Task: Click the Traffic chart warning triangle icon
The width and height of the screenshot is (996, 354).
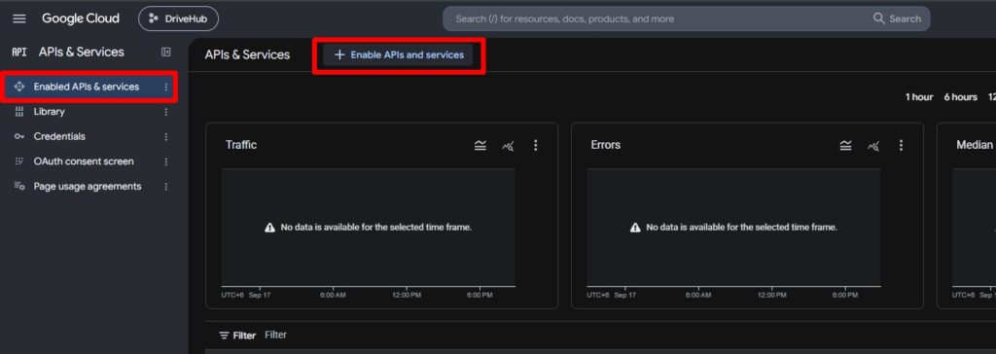Action: [x=270, y=228]
